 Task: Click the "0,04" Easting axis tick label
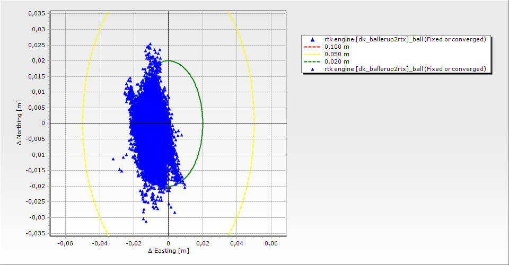(236, 243)
